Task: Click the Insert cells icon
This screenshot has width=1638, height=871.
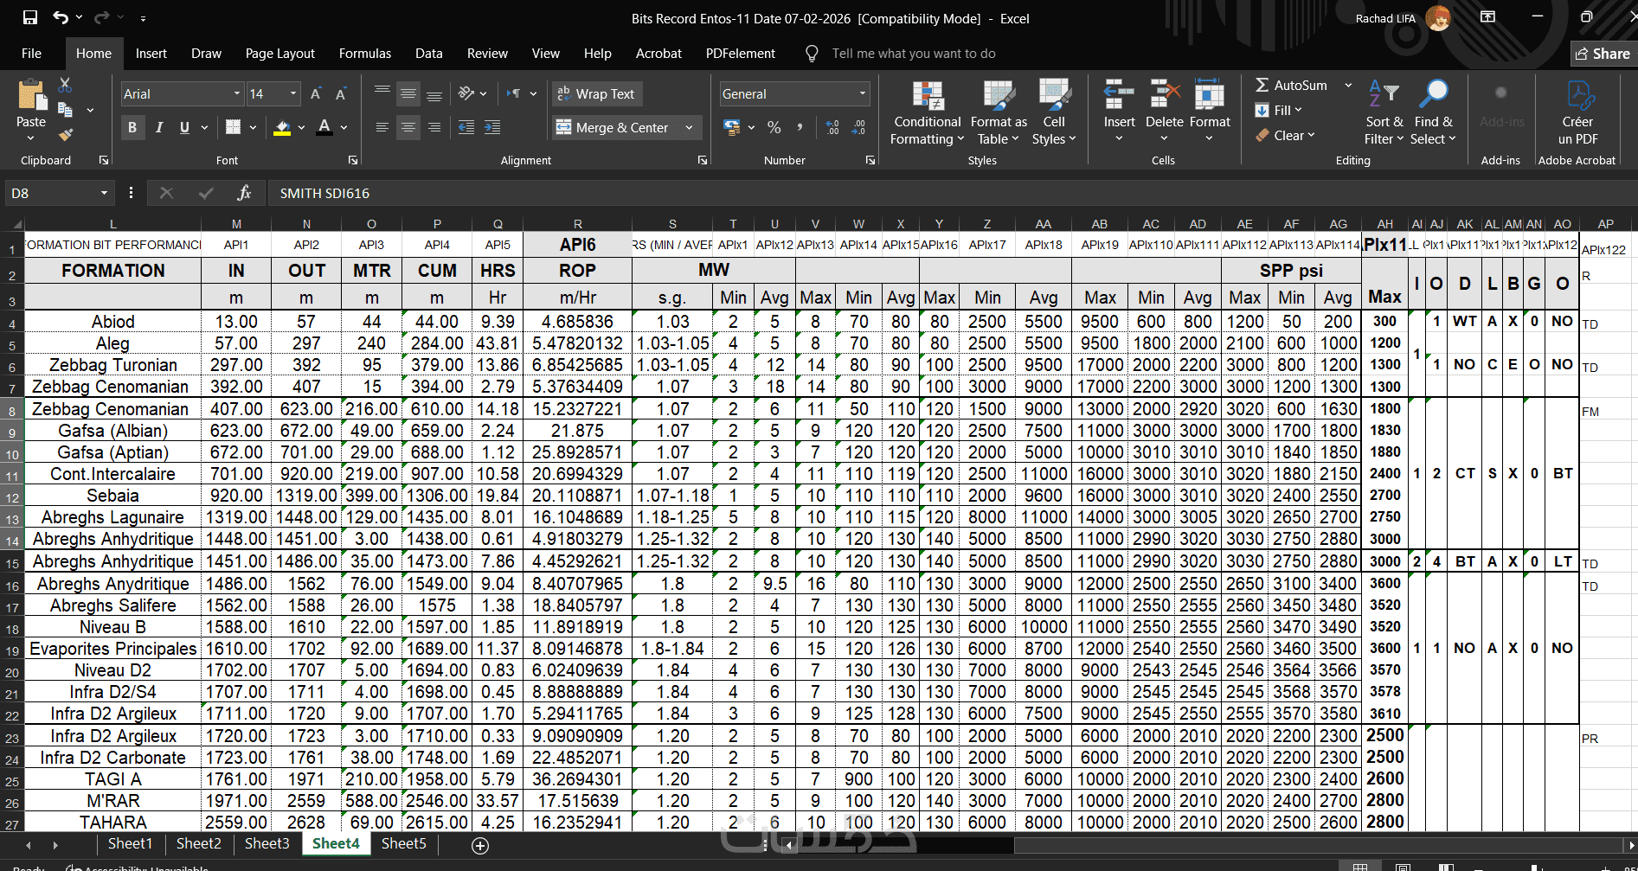Action: pos(1119,93)
